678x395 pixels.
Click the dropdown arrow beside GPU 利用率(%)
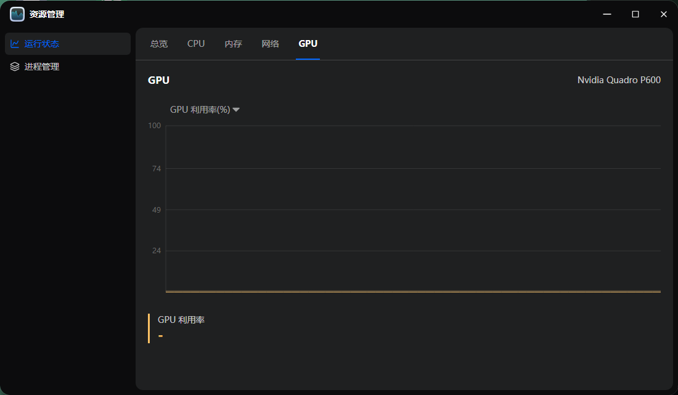click(236, 110)
